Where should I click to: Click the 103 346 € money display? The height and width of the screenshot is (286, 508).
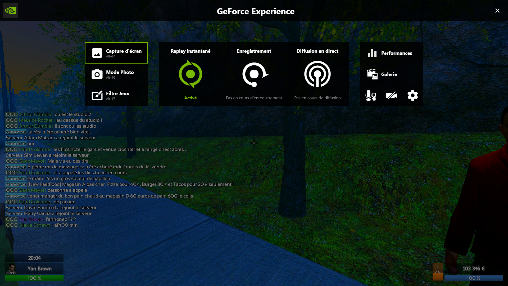(474, 269)
